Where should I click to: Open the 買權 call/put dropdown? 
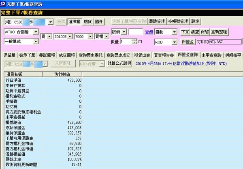[x=107, y=37]
